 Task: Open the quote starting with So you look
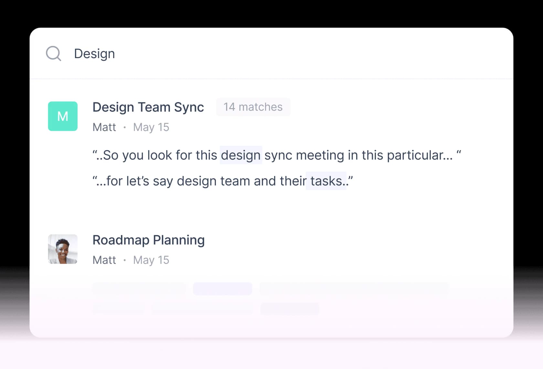277,155
